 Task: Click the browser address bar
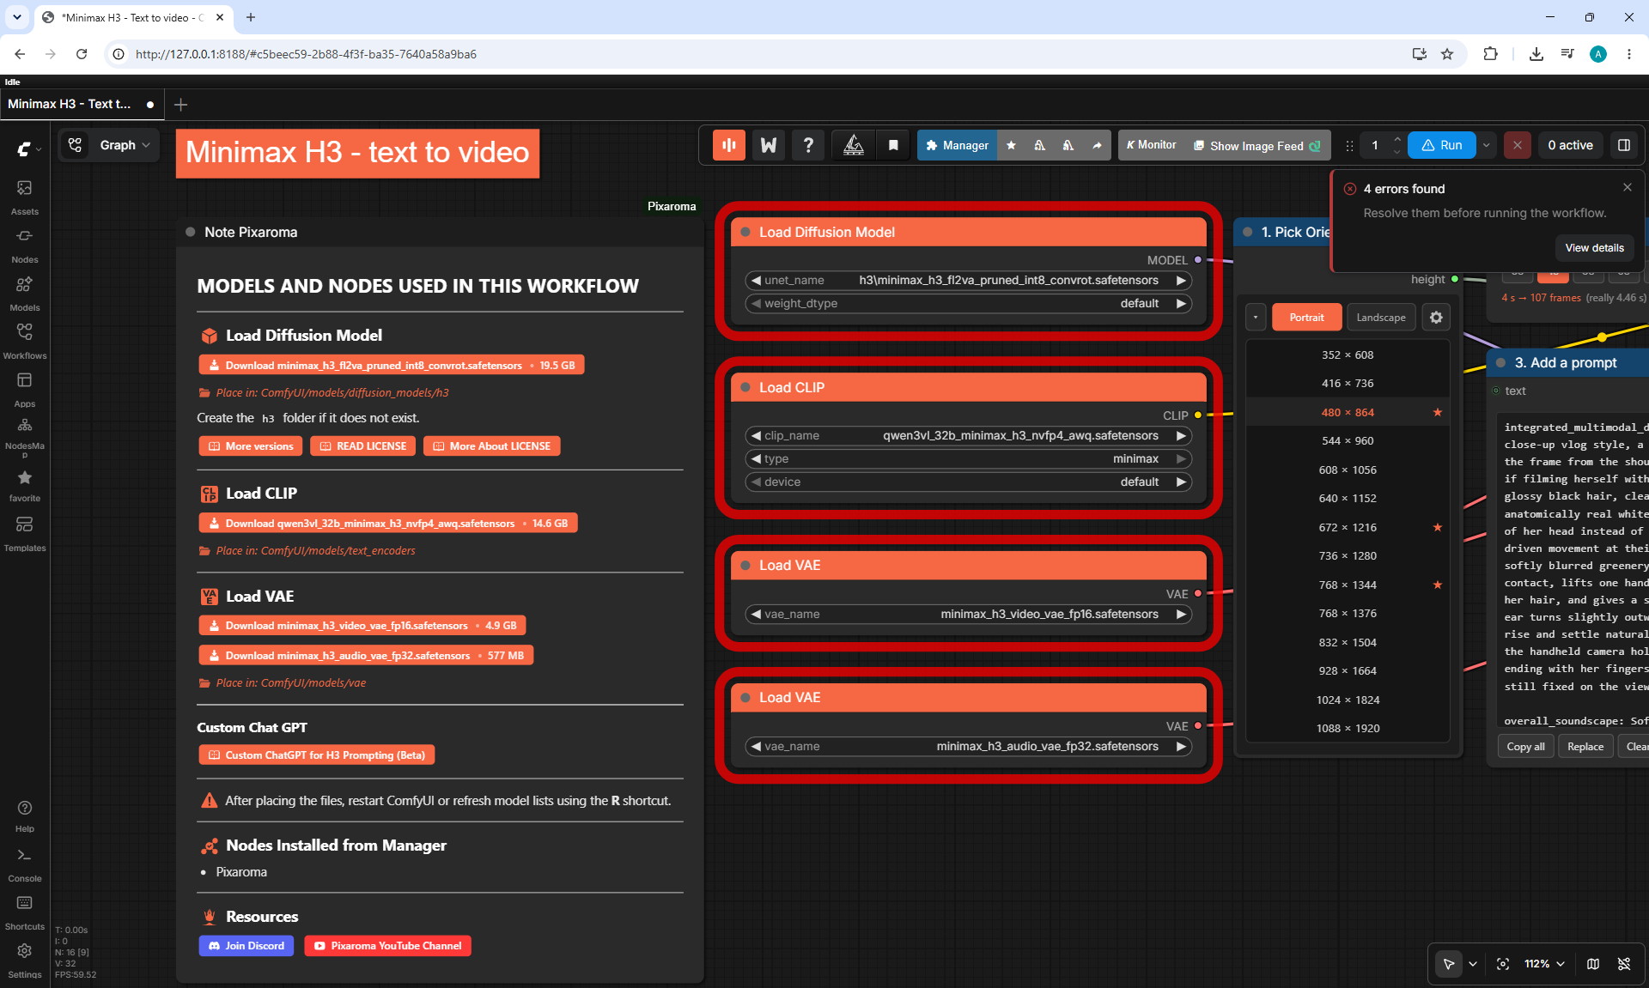tap(756, 54)
